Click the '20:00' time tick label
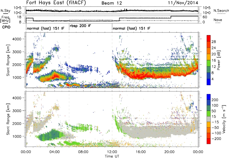Image resolution: width=229 pixels, height=158 pixels. click(169, 152)
